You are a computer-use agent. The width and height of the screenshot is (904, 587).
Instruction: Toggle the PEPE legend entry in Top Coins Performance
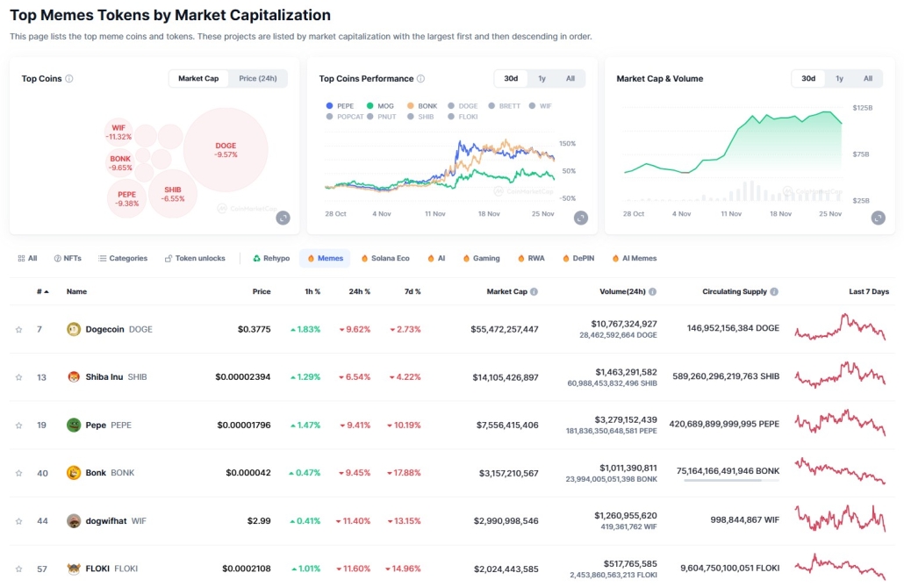point(341,106)
